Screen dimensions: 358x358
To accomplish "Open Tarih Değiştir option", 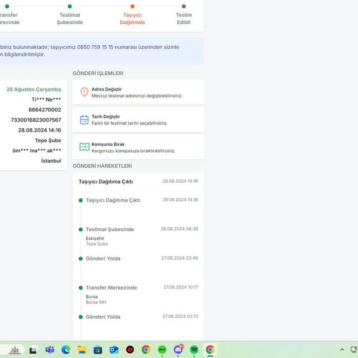I will [x=138, y=120].
